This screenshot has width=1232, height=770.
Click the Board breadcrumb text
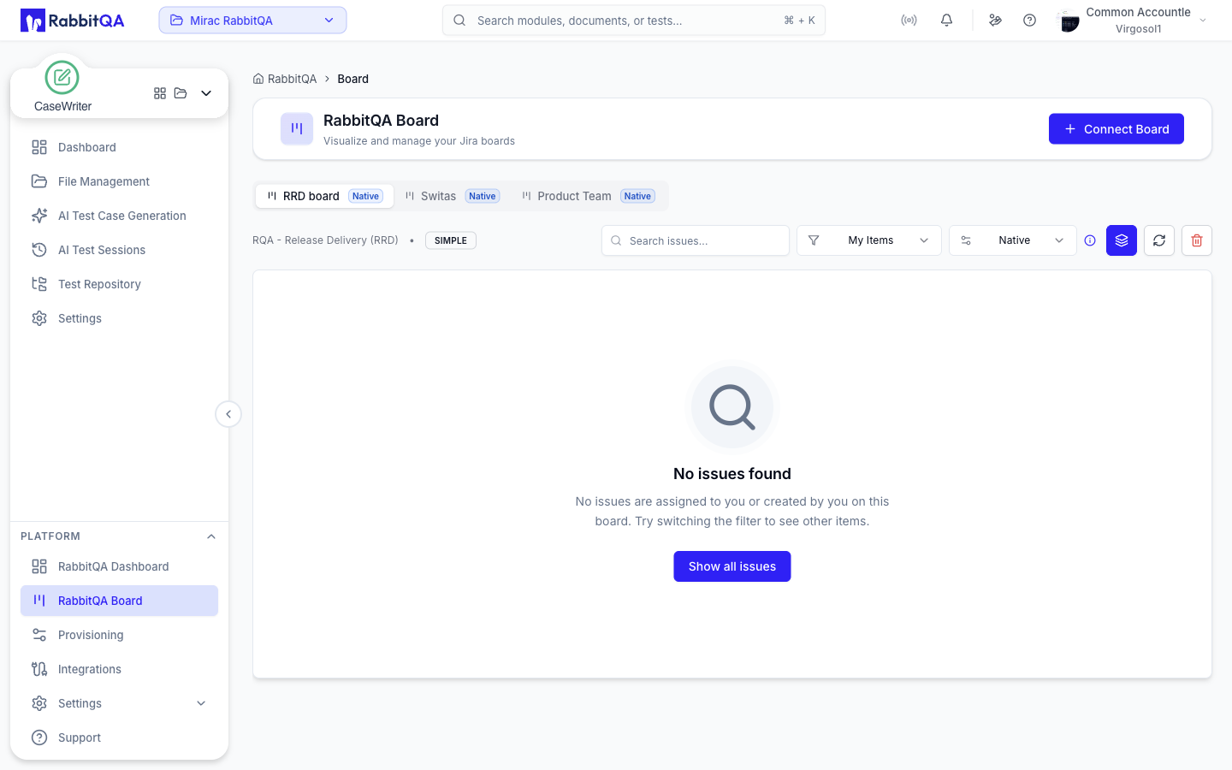352,79
